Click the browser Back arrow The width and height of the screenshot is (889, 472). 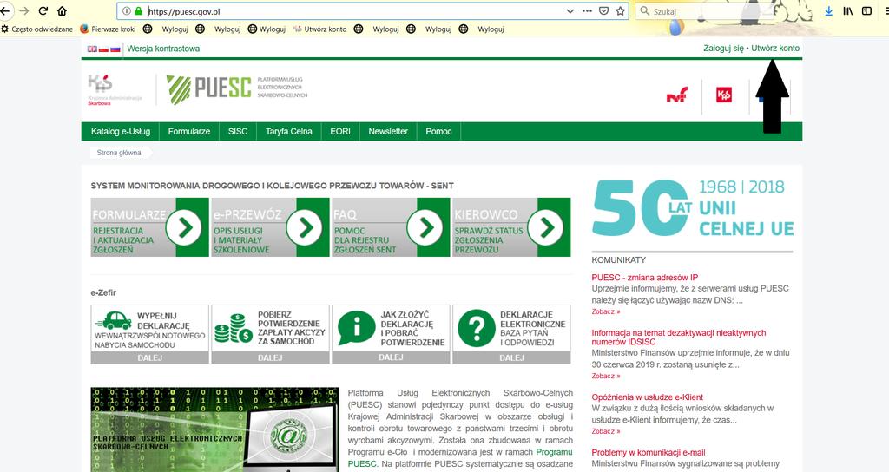(4, 10)
